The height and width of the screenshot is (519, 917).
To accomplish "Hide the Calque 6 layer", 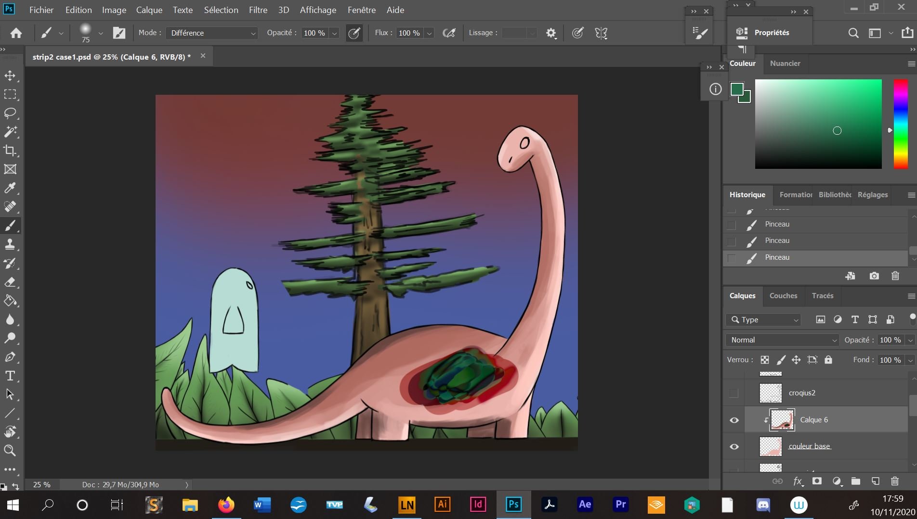I will point(734,420).
